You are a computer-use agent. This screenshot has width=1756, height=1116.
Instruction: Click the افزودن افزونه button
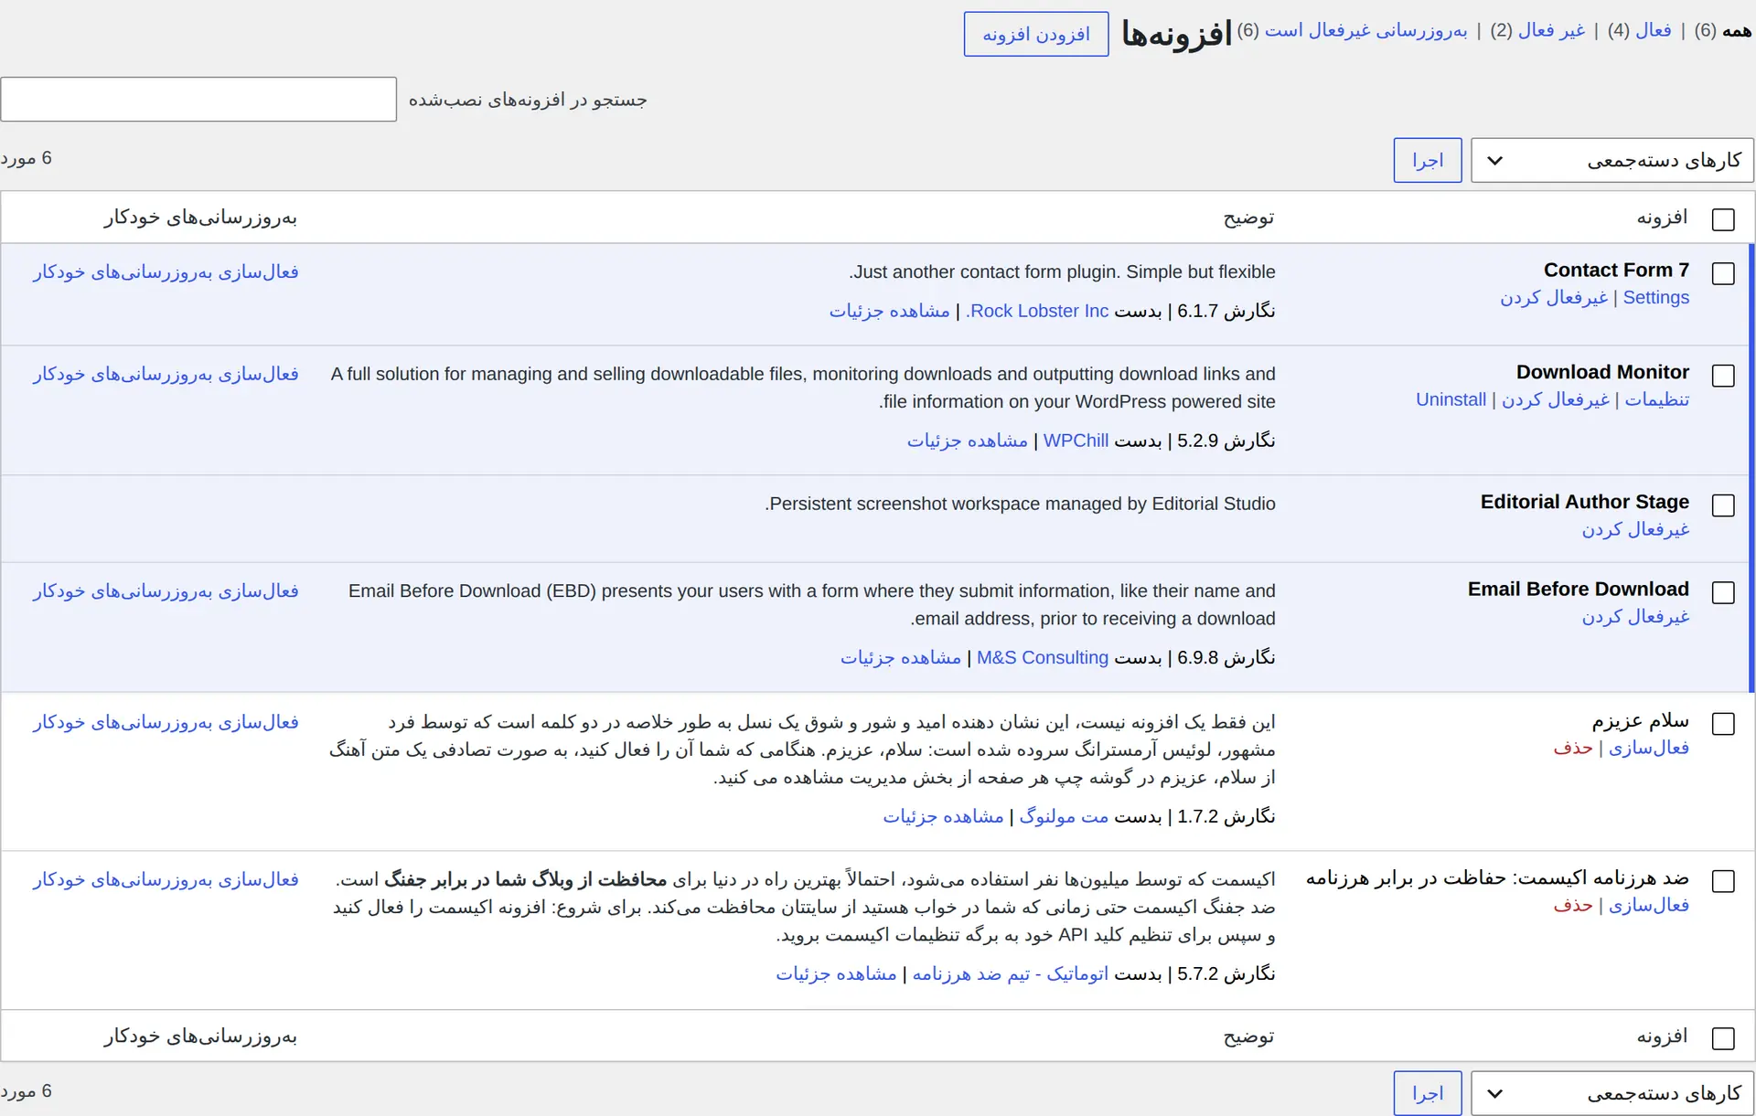click(x=1036, y=34)
